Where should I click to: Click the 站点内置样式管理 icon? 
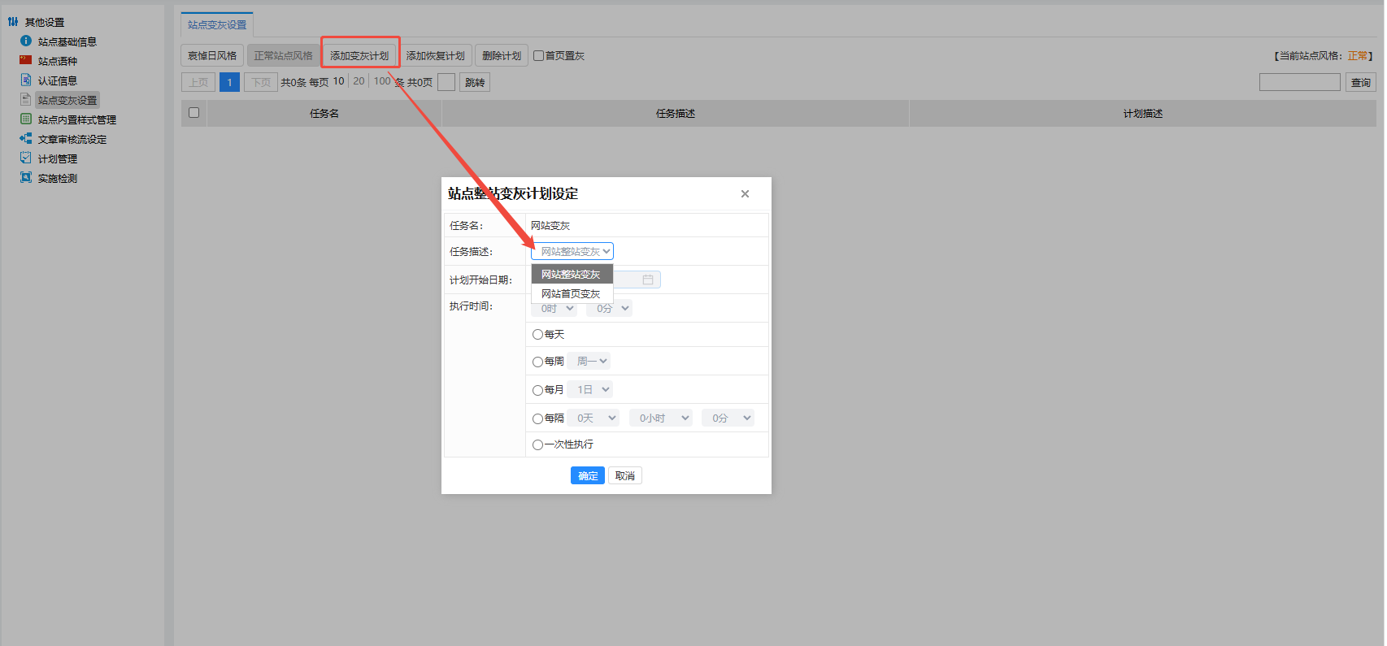point(26,119)
